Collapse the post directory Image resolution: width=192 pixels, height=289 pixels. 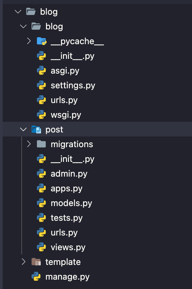[x=23, y=129]
